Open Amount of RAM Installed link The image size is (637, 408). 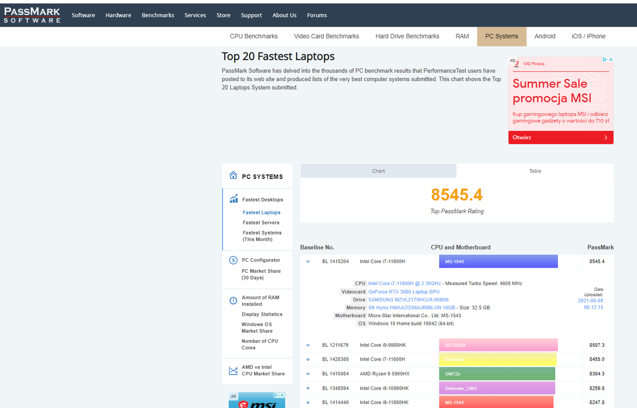click(x=261, y=301)
